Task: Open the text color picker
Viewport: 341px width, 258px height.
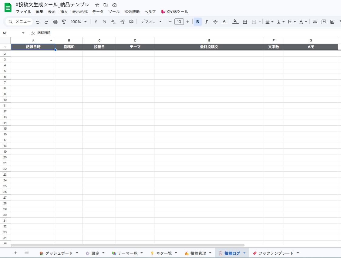Action: point(224,22)
